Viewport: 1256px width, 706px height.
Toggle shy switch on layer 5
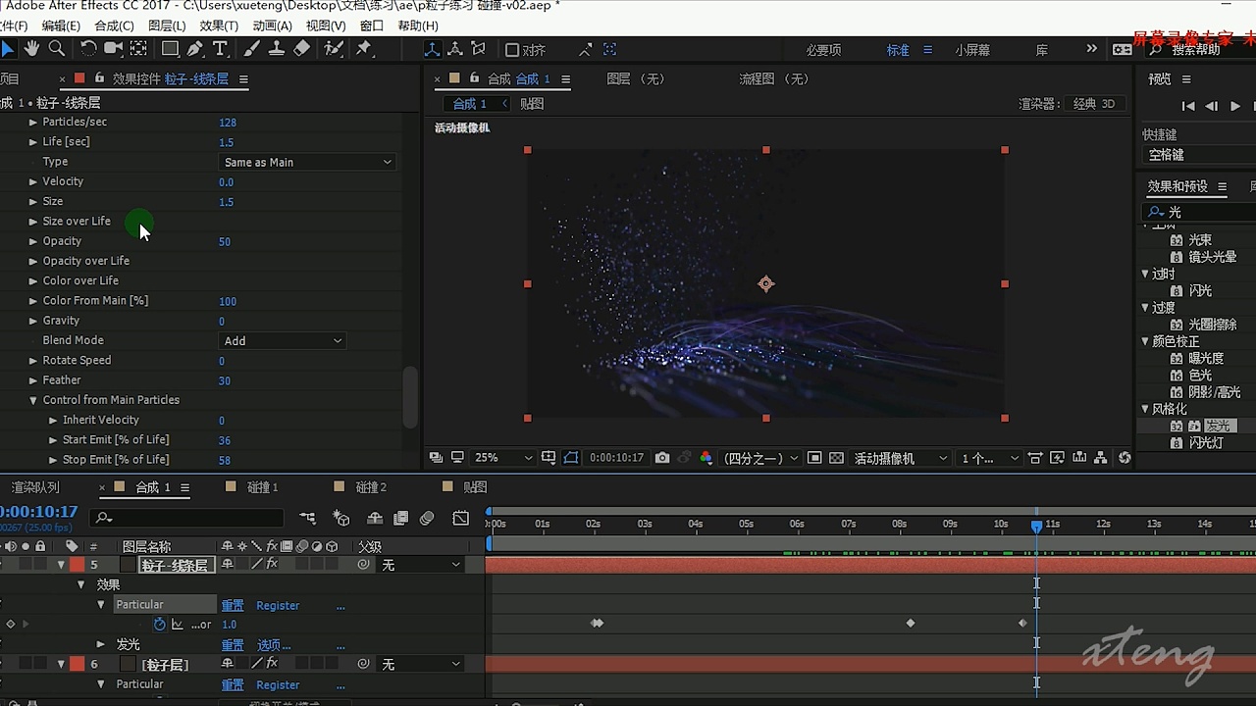coord(228,564)
